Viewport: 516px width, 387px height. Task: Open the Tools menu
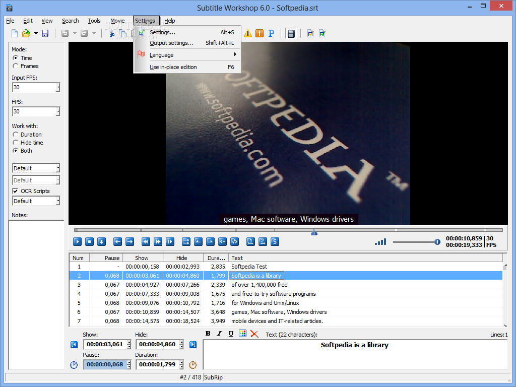click(94, 21)
